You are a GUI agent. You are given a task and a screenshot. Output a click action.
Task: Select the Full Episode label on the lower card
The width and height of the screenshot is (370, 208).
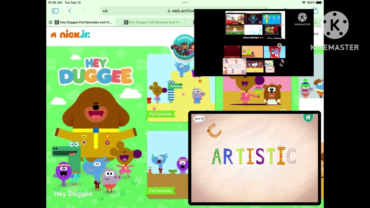160,191
